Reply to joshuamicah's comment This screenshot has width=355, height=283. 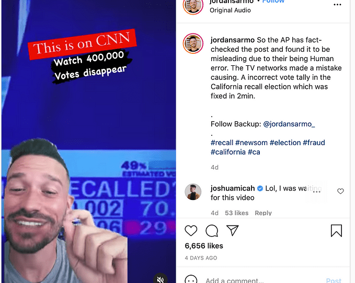pos(263,213)
